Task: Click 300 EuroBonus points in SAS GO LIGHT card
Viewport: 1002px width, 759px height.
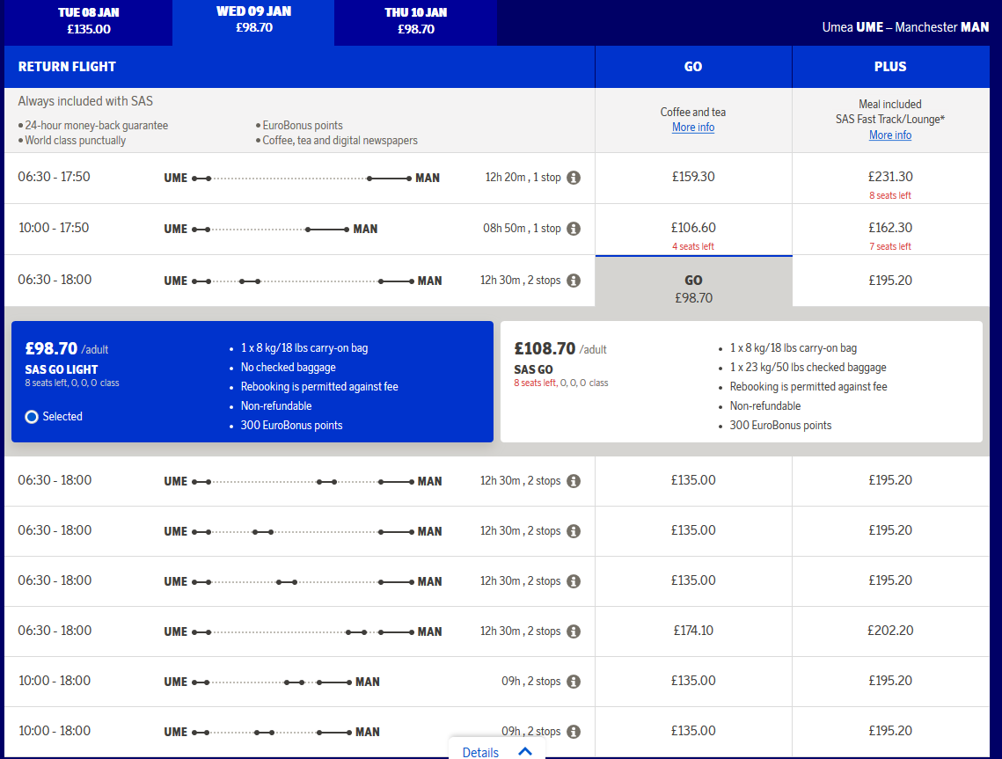Action: [x=291, y=426]
